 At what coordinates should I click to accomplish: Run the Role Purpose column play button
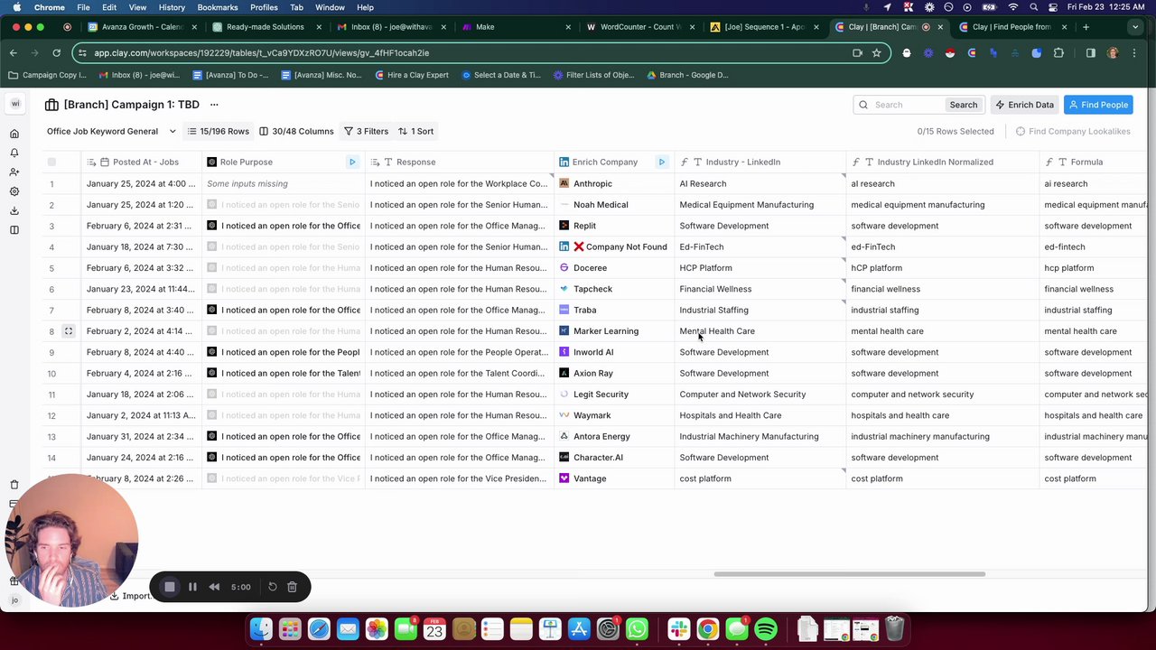pos(352,162)
